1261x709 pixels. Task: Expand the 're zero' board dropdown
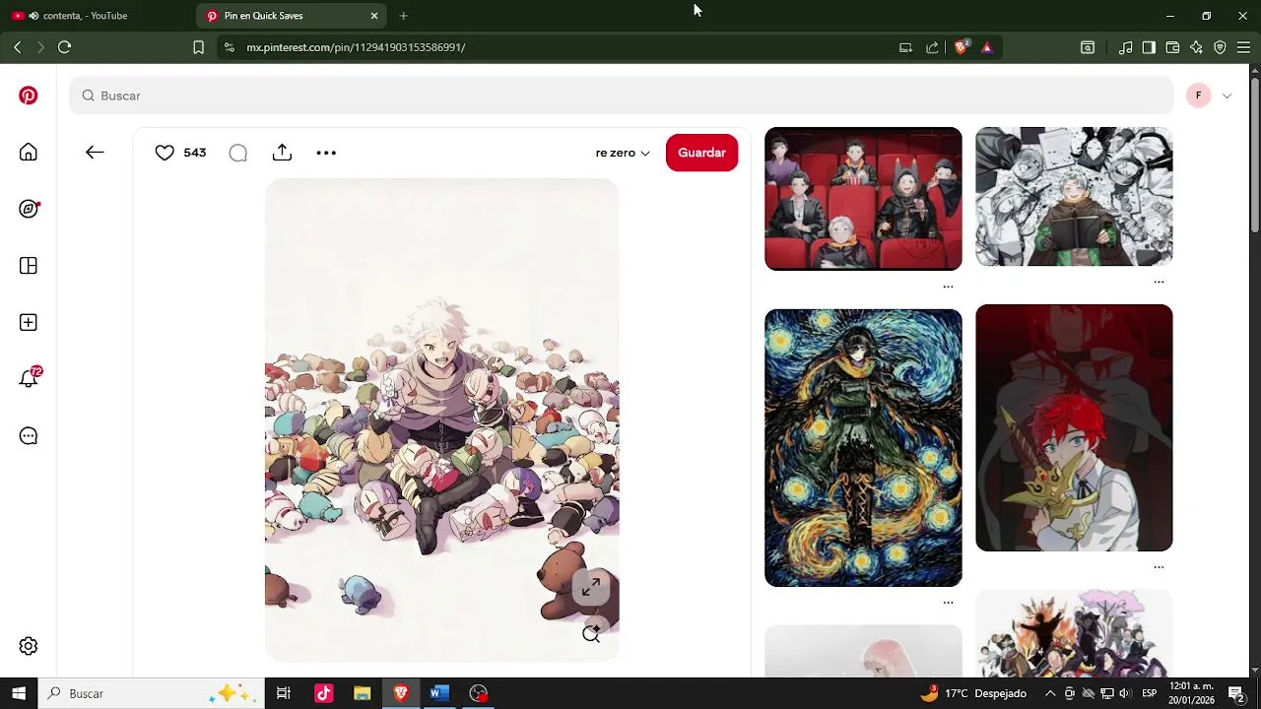(623, 153)
